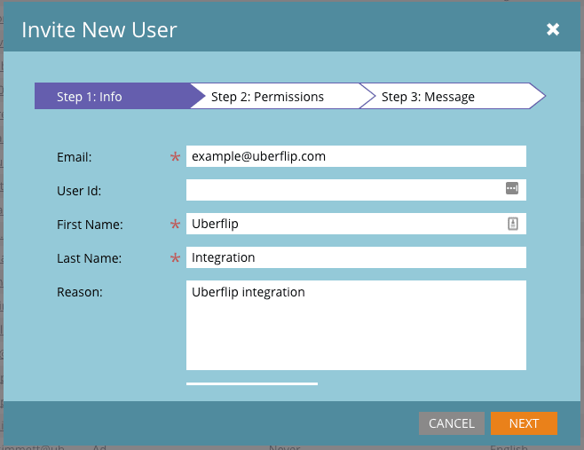Viewport: 584px width, 450px height.
Task: Click into the First Name field
Action: (356, 224)
